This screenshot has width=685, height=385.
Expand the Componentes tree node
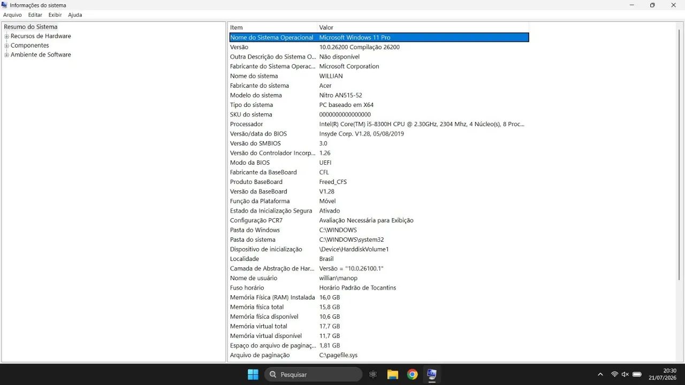point(7,45)
